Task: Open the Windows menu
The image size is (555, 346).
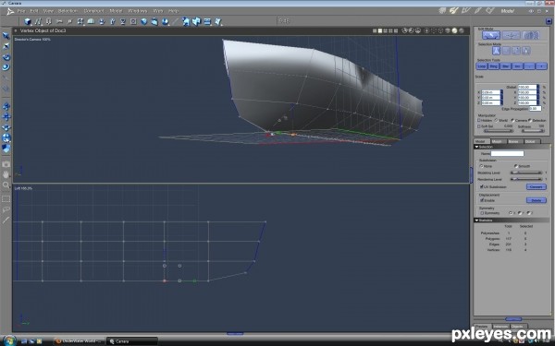Action: (137, 11)
